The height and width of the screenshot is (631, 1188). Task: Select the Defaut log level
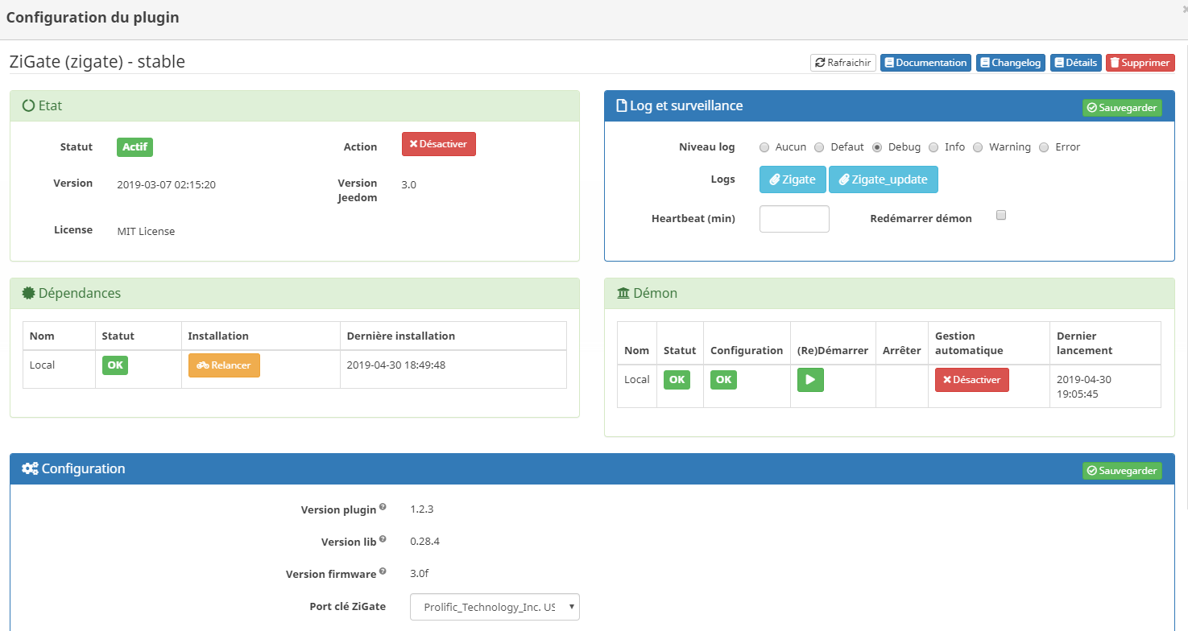pos(819,147)
